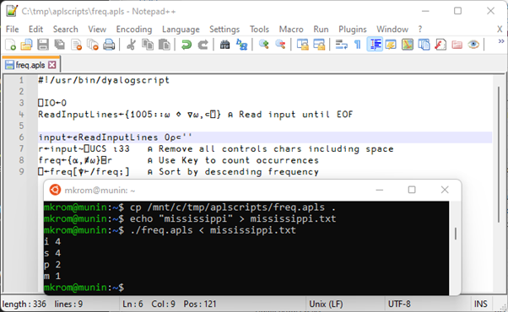This screenshot has width=508, height=312.
Task: Click the Close document toolbar icon
Action: pos(77,45)
